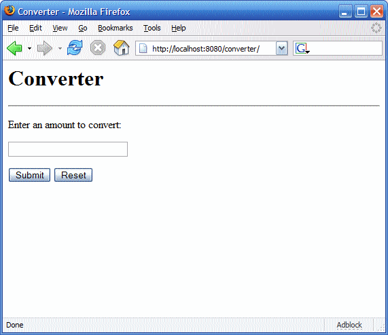Open the Help menu
The image size is (388, 335).
point(179,28)
